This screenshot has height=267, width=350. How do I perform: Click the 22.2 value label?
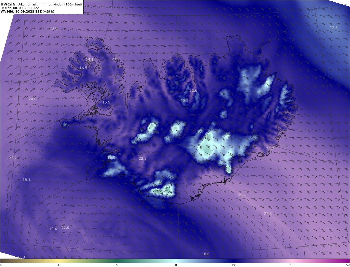tap(143, 159)
